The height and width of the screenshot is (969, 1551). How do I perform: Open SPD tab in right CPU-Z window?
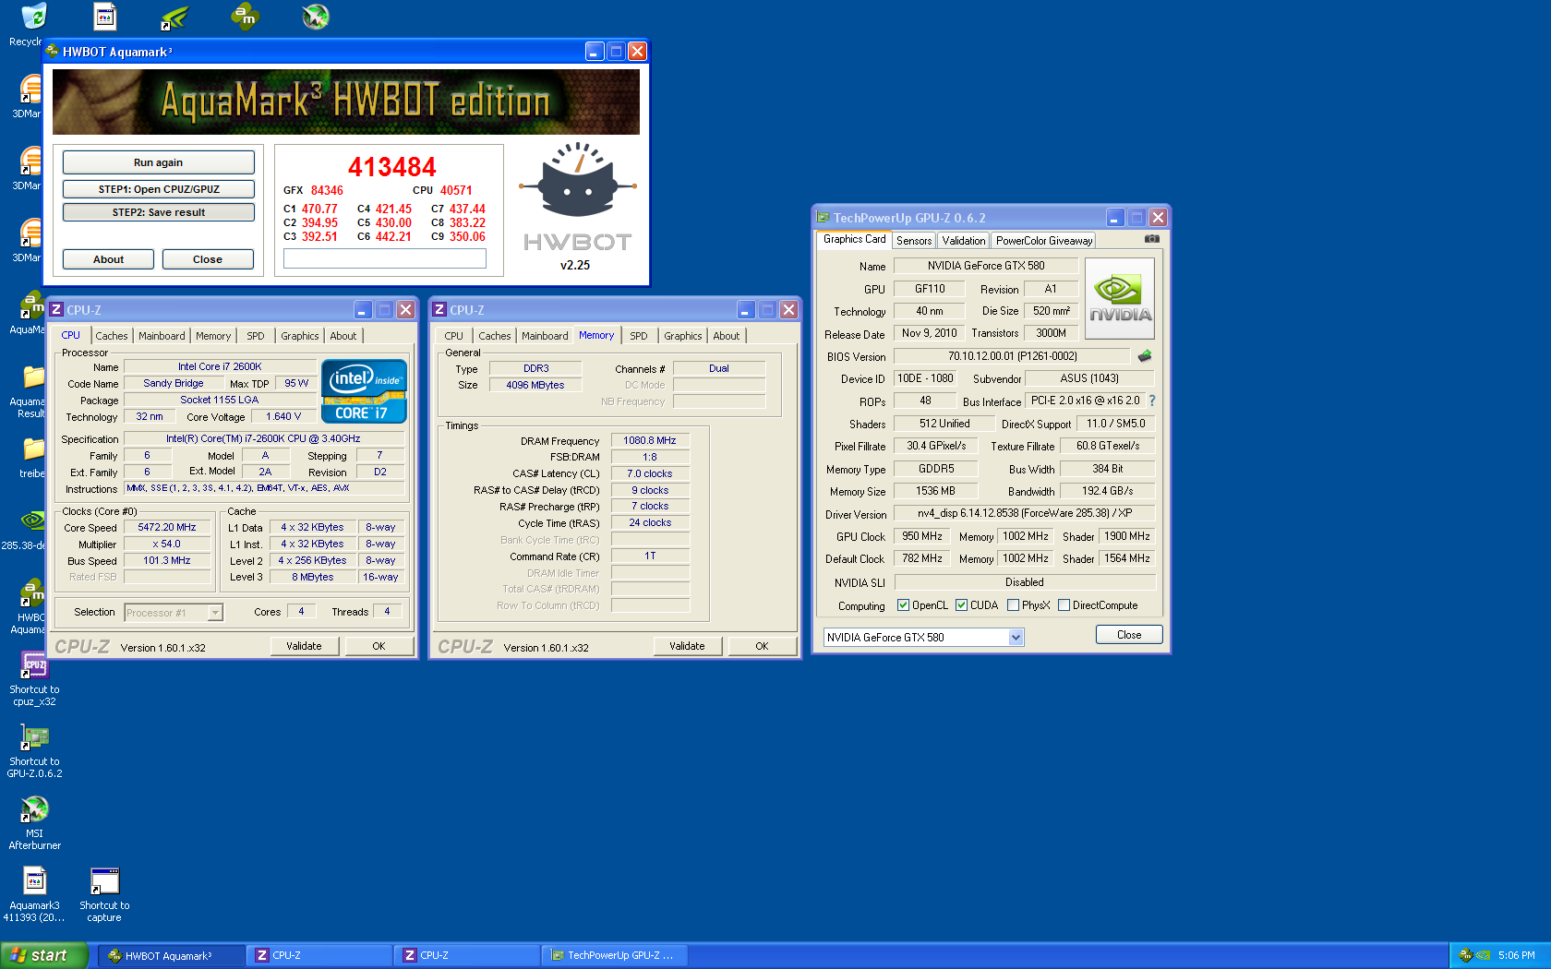(x=639, y=336)
